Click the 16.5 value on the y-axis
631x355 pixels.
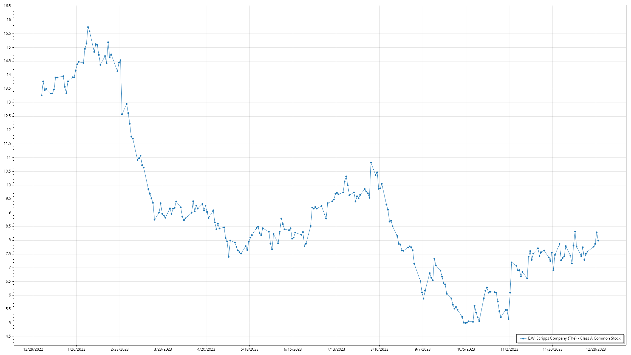tap(7, 6)
